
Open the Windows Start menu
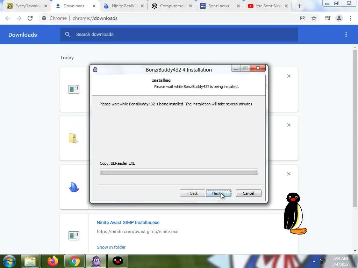(x=9, y=261)
